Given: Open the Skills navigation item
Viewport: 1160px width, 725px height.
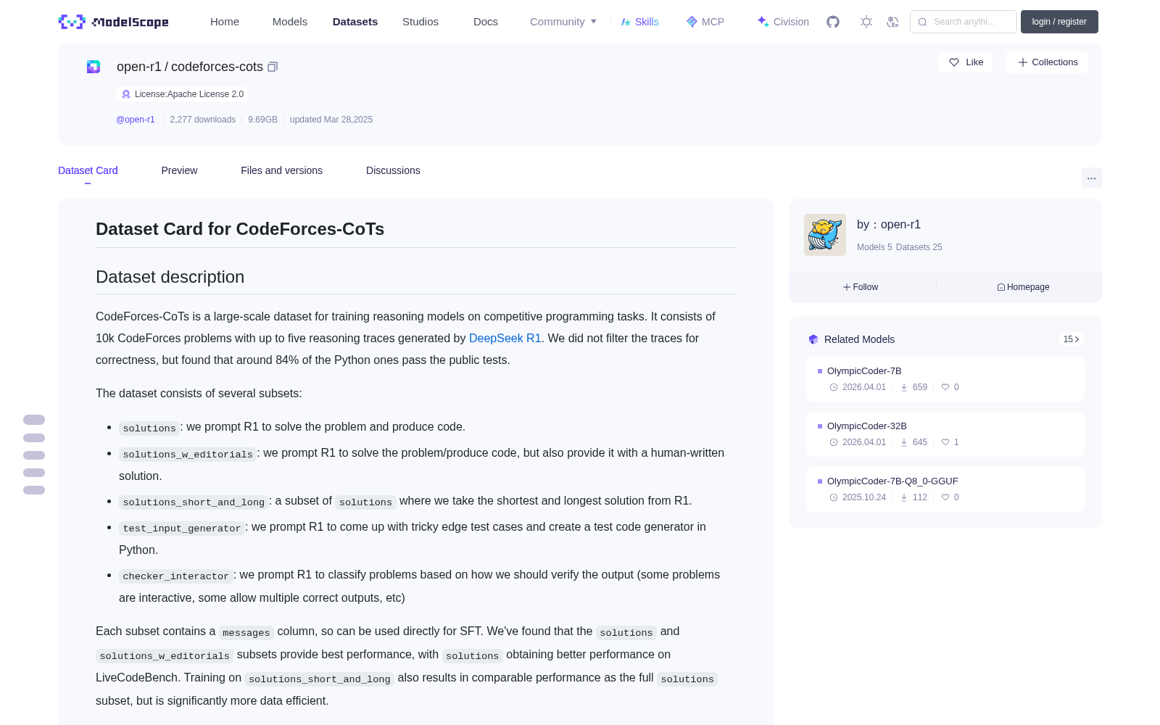Looking at the screenshot, I should 639,22.
